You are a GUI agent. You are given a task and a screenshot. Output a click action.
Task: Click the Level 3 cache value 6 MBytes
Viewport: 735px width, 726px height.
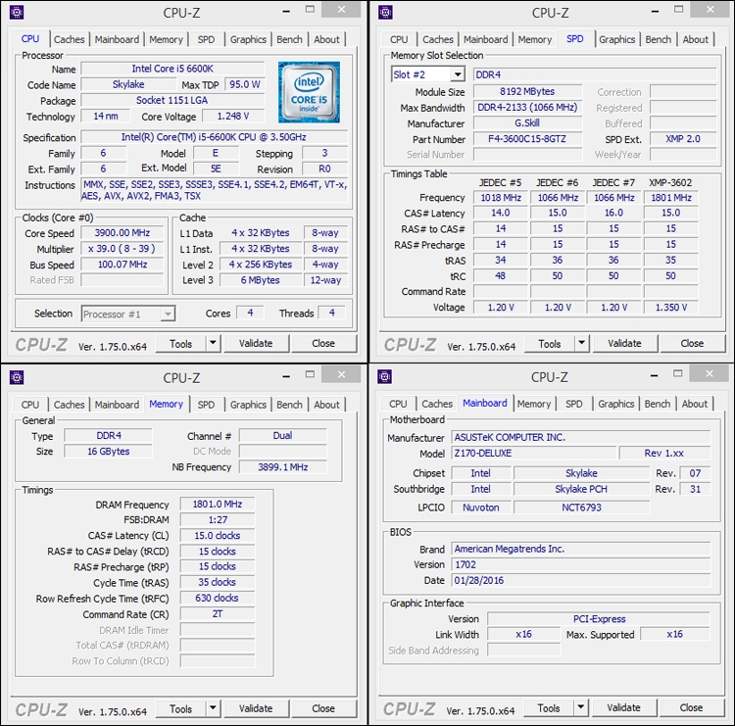coord(261,280)
